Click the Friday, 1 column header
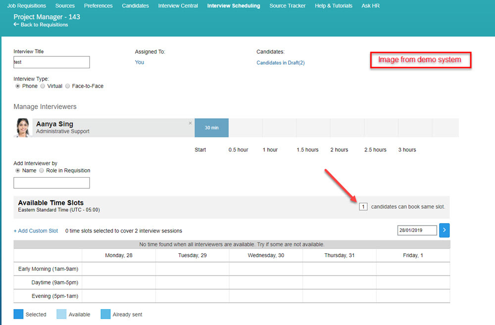This screenshot has width=495, height=325. (413, 255)
